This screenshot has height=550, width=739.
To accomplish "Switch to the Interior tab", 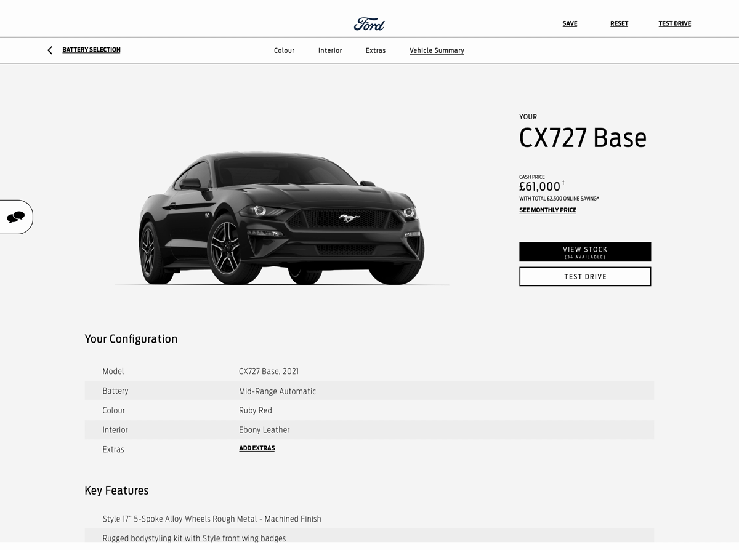I will tap(330, 50).
